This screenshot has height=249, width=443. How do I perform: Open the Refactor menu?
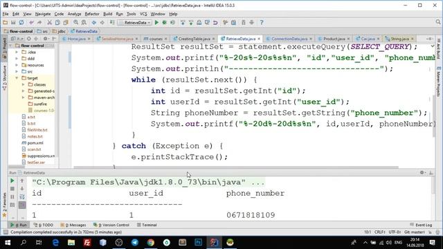[92, 14]
